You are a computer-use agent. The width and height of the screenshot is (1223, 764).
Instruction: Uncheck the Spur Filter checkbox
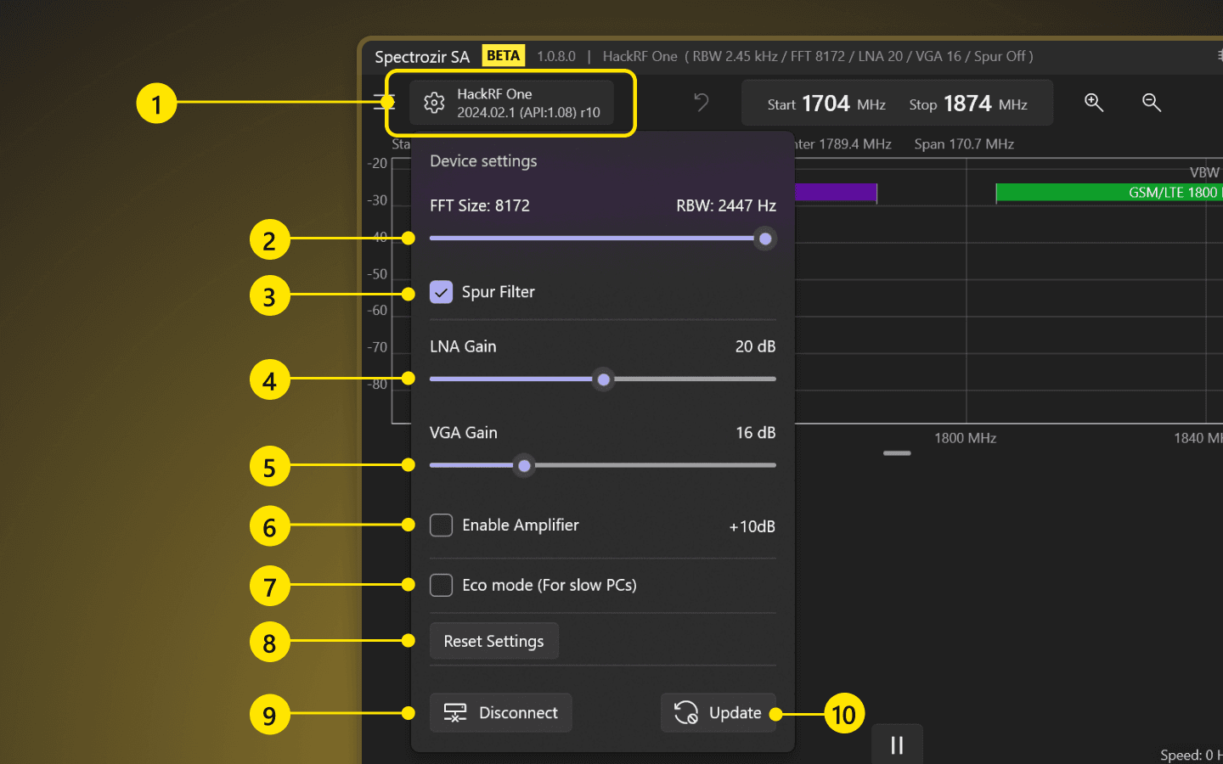click(441, 292)
